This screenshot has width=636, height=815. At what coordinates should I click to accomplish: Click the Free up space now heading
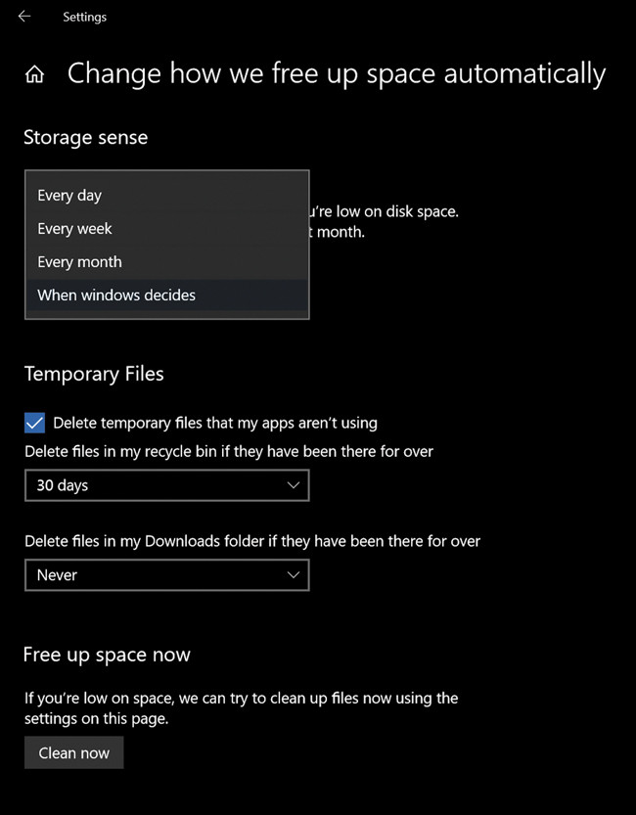click(107, 655)
